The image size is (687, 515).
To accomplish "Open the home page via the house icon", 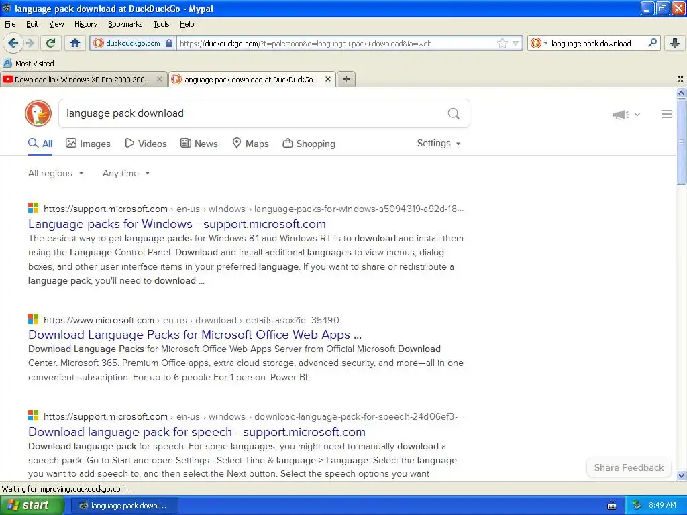I will point(75,43).
